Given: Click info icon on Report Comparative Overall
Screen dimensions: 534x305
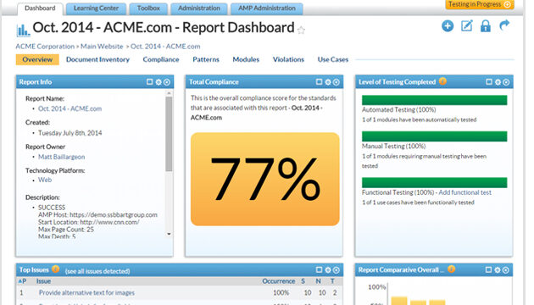Looking at the screenshot, I should 451,269.
